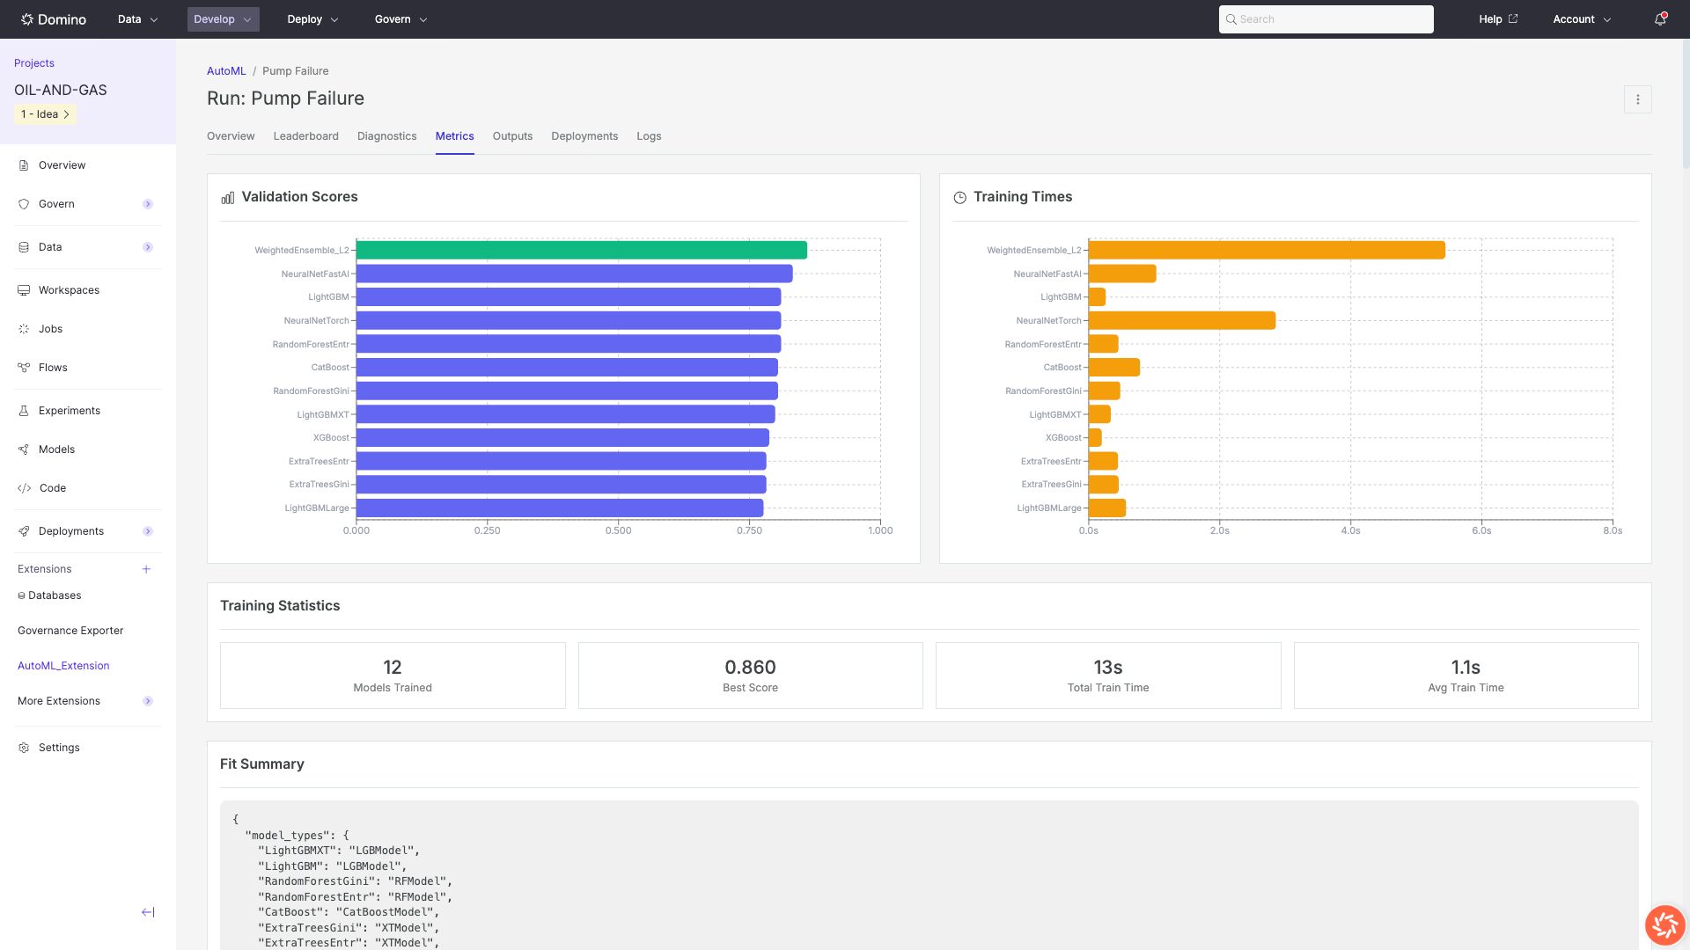1690x950 pixels.
Task: Click the Models Trained statistic card
Action: (393, 676)
